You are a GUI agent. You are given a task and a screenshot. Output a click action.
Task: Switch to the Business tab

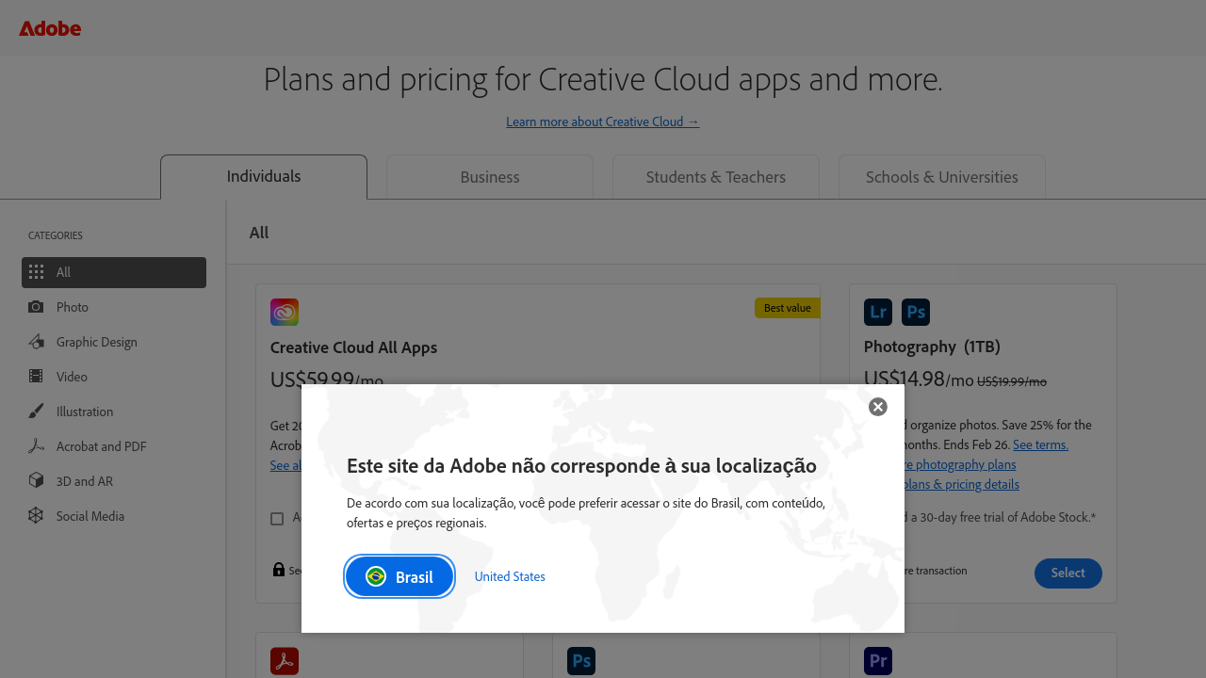click(489, 177)
